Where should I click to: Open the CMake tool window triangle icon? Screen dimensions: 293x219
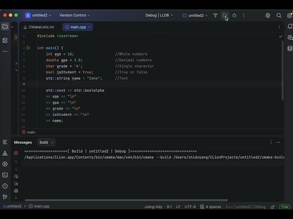point(5,153)
